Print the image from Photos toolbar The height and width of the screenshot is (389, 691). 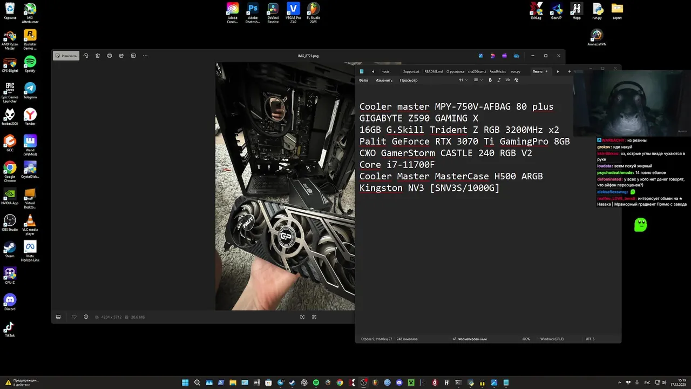[x=110, y=56]
